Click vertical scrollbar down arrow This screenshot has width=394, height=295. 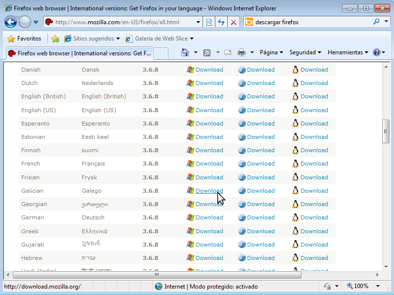pyautogui.click(x=386, y=267)
